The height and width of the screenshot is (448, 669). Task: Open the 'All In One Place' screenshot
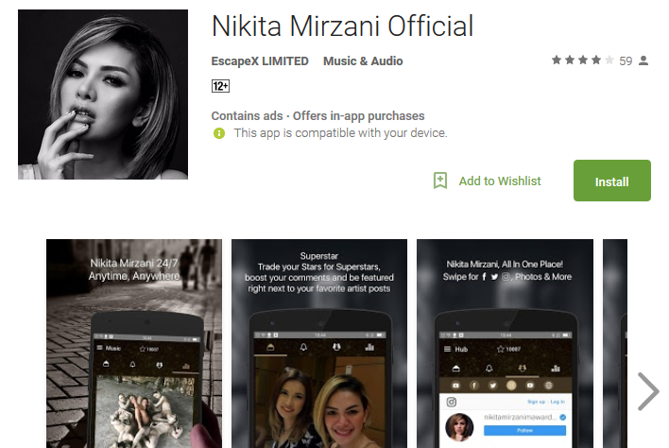[x=505, y=343]
